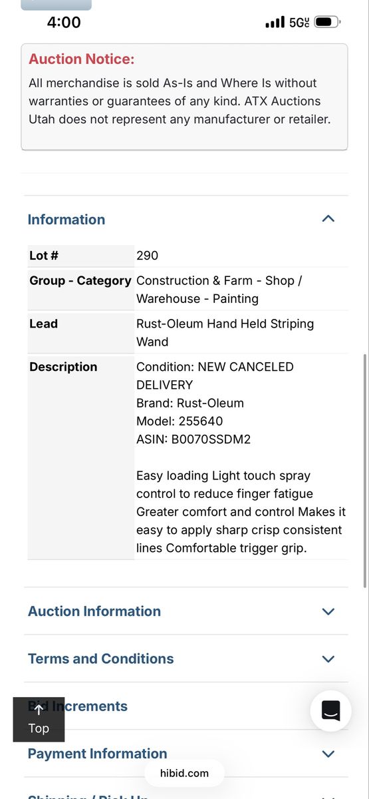The width and height of the screenshot is (369, 799).
Task: Select the ASIN B0070SSDM2 text
Action: 193,439
